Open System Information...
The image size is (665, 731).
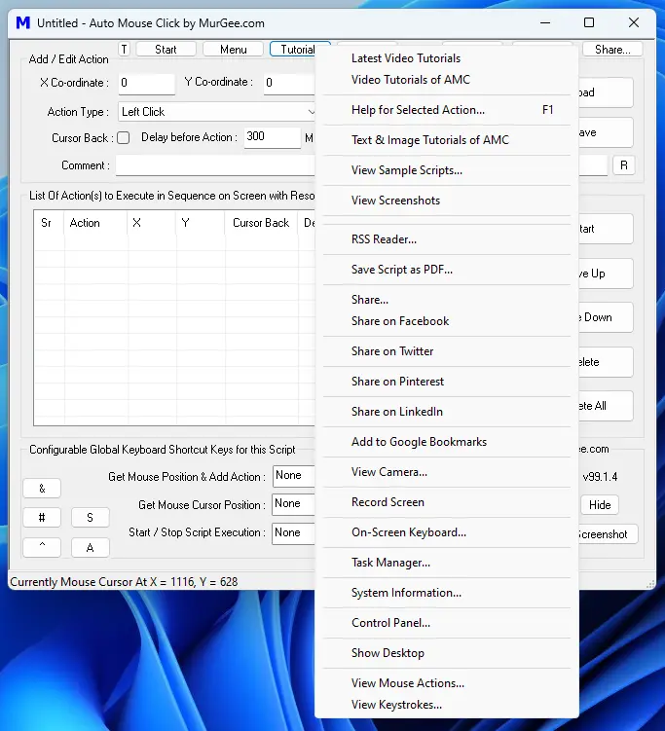click(x=406, y=593)
